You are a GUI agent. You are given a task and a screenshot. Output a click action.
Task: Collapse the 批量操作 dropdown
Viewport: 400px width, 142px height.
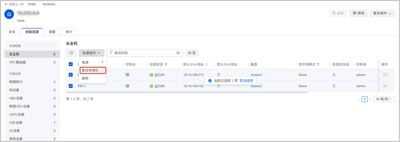91,53
